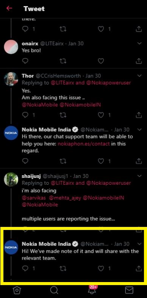Viewport: 147px width, 298px height.
Task: Open the Home tab in bottom bar
Action: (17, 290)
